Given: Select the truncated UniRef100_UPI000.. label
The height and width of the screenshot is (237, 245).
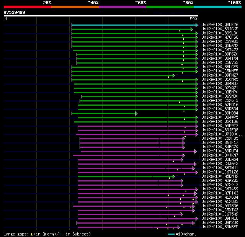Looking at the screenshot, I should click(222, 134).
